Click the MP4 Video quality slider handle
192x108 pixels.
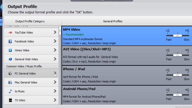(177, 36)
